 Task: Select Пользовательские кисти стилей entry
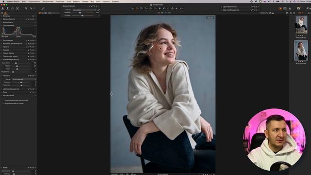click(16, 101)
